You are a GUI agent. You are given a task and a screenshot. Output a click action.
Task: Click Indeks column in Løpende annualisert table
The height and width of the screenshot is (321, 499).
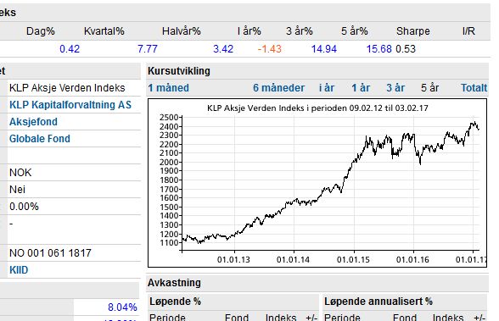[x=448, y=318]
